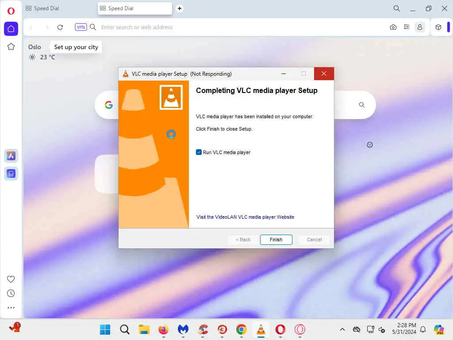Open the sidebar three-dots more menu
This screenshot has height=340, width=453.
tap(11, 308)
